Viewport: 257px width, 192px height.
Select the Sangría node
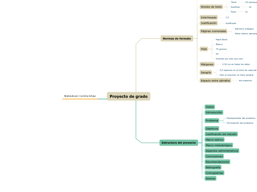pyautogui.click(x=206, y=72)
